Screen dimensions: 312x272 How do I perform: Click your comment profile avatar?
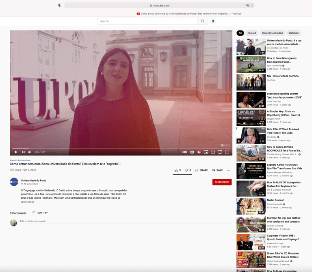(13, 223)
